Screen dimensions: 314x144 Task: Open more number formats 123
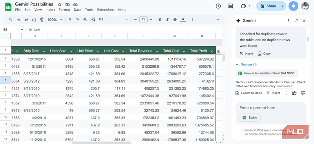[x=101, y=20]
